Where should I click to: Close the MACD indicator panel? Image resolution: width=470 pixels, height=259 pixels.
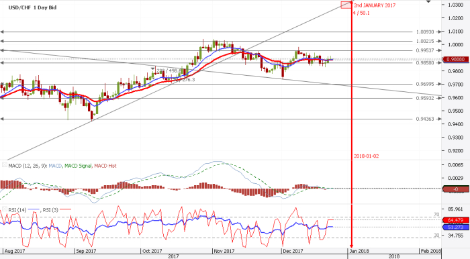pyautogui.click(x=5, y=165)
